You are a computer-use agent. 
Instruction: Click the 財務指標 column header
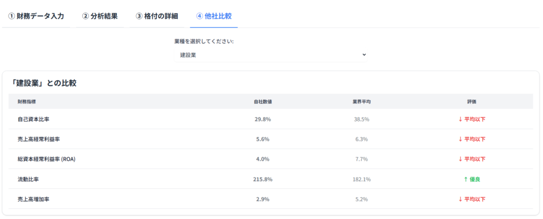tap(27, 101)
